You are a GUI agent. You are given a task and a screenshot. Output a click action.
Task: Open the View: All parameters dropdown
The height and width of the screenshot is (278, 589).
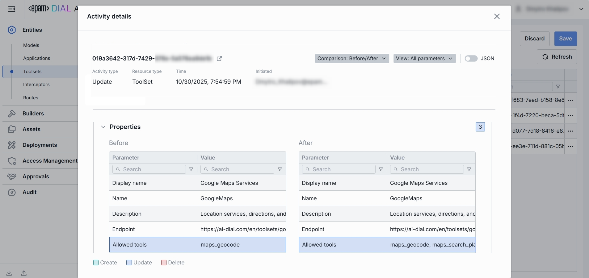[424, 59]
